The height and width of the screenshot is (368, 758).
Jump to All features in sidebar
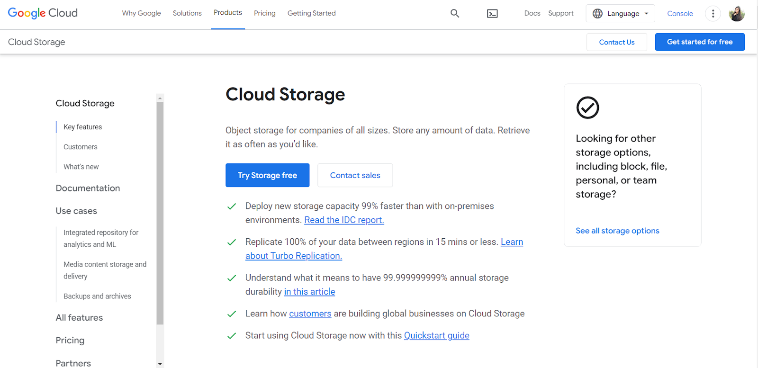(79, 318)
